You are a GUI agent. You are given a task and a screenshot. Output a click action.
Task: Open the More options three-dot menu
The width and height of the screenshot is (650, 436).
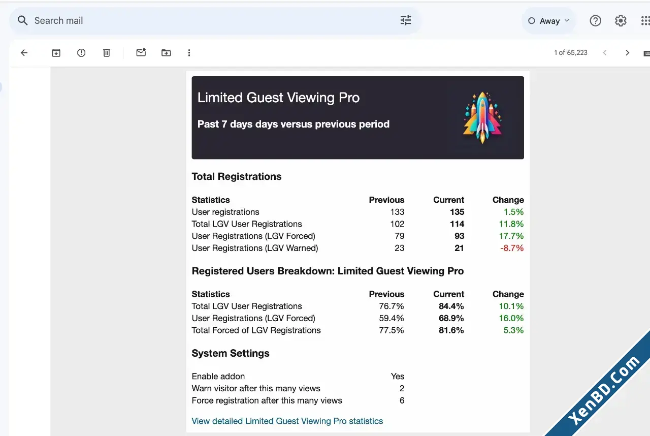pos(189,53)
